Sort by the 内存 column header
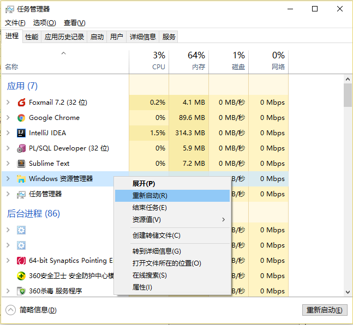Image resolution: width=353 pixels, height=325 pixels. point(189,61)
